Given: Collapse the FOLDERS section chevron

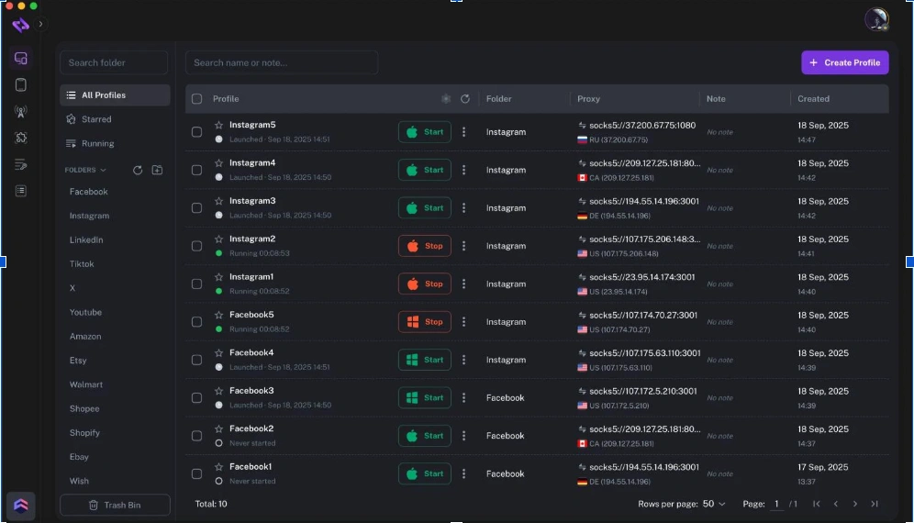Looking at the screenshot, I should click(x=103, y=171).
